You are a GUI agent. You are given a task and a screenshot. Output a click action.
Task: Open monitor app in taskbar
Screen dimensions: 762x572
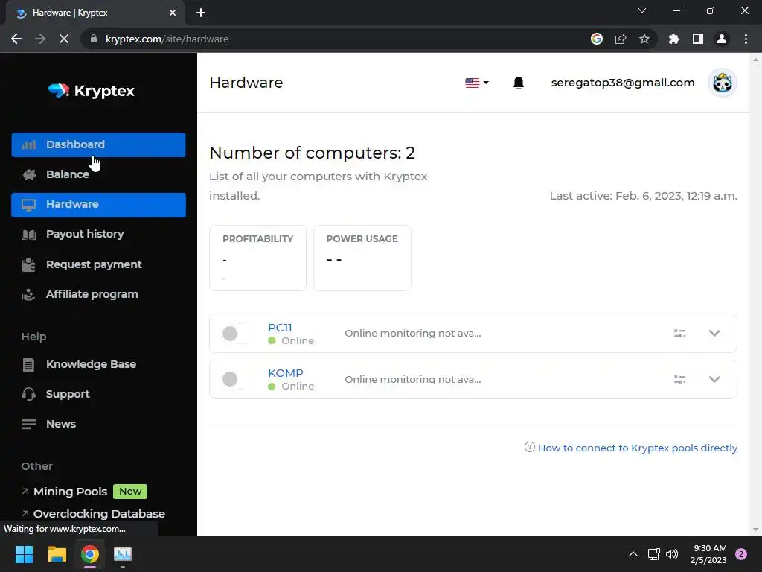click(x=123, y=554)
